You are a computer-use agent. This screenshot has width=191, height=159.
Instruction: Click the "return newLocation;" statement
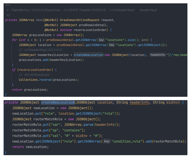pos(30,147)
